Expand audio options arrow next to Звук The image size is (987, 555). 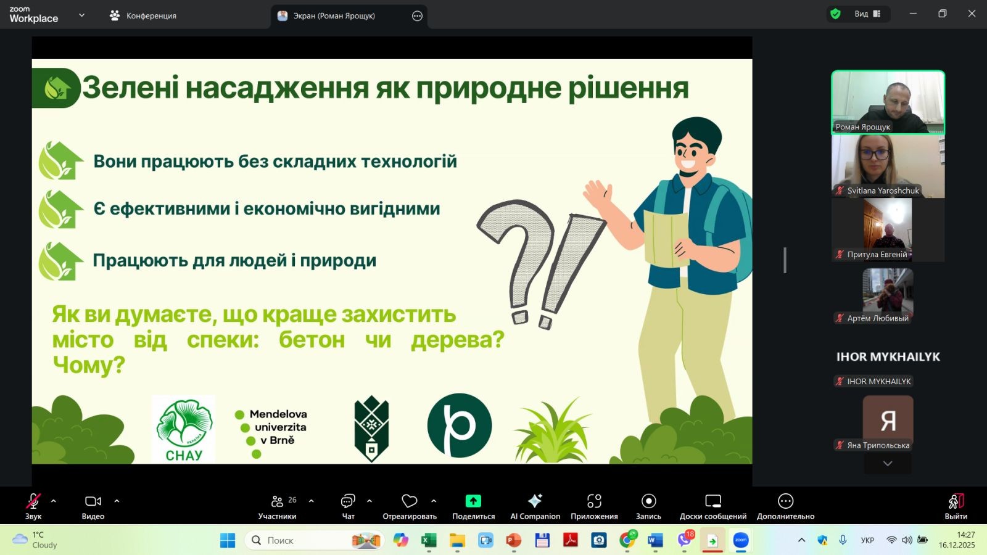pos(54,501)
